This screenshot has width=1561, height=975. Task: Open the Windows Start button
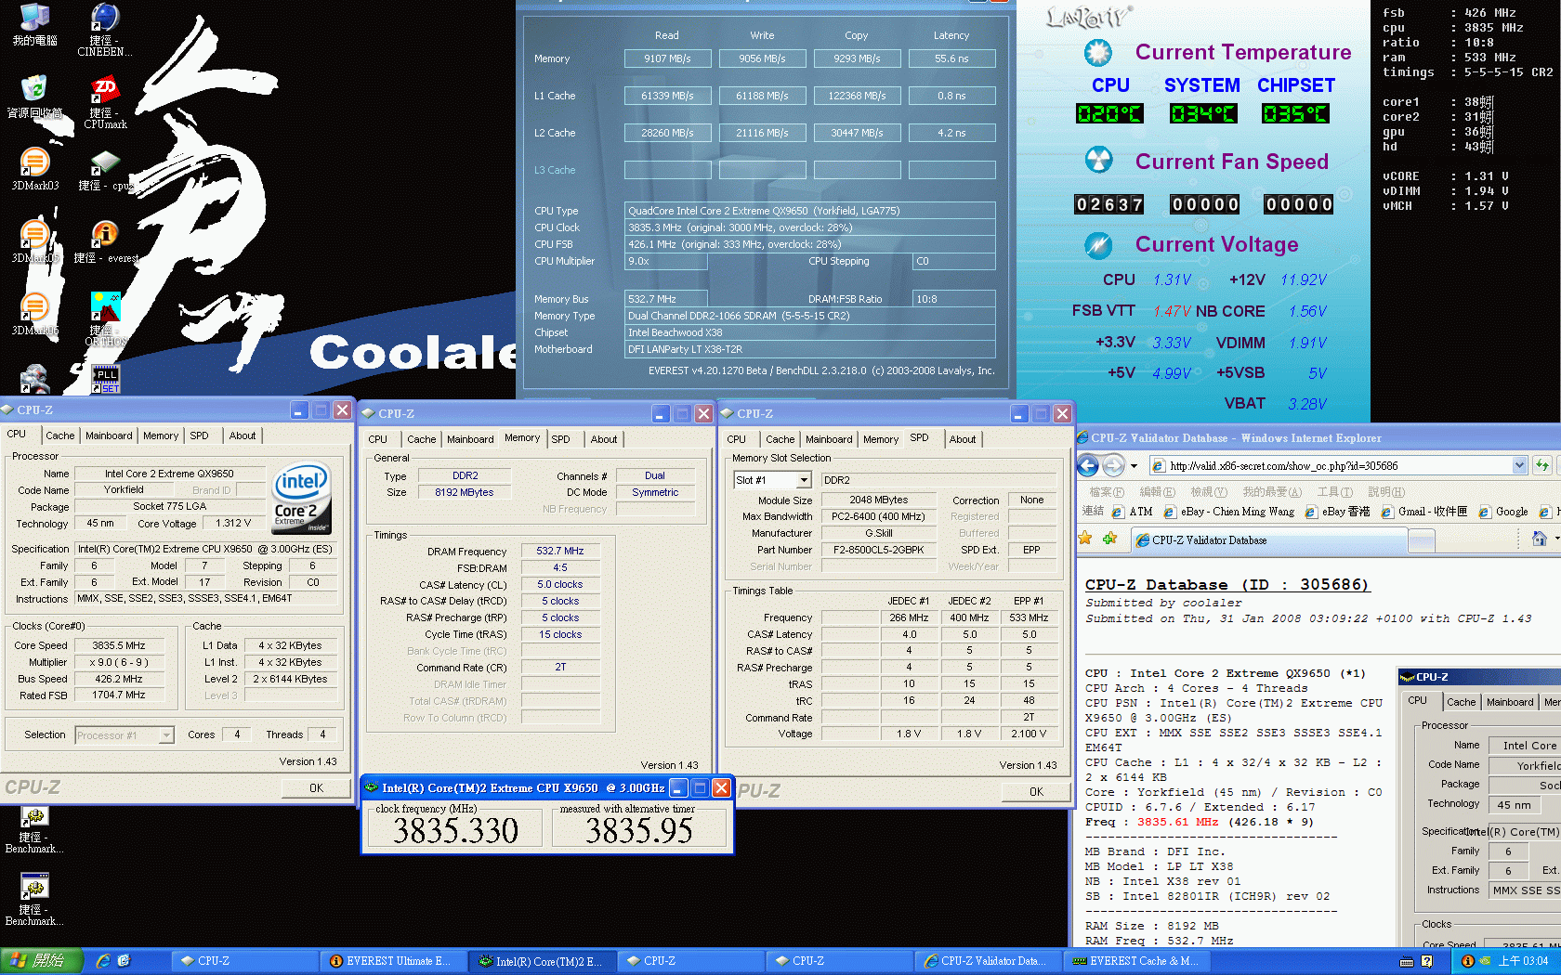pos(42,961)
